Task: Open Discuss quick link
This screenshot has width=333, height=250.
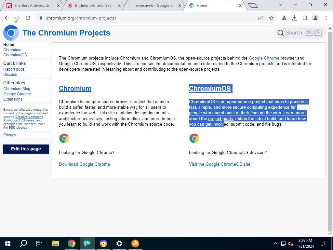Action: tap(10, 75)
